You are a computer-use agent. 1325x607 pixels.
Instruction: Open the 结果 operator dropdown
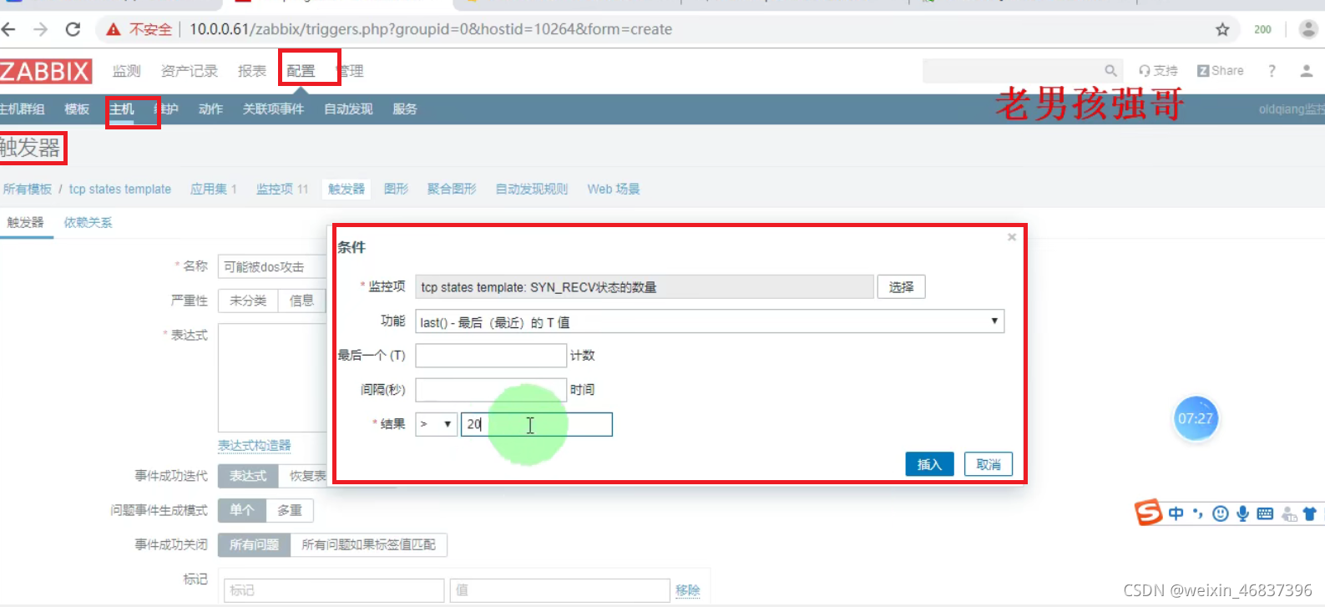436,424
